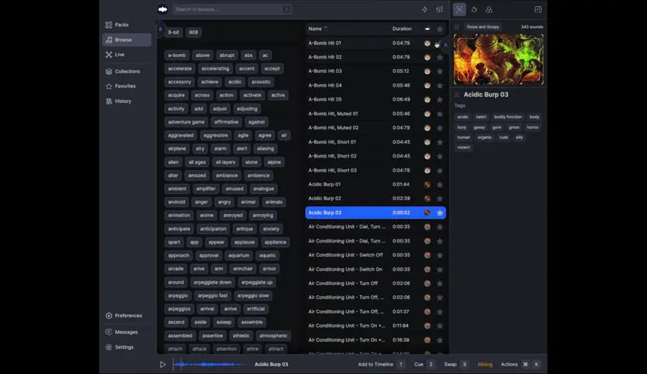Select the highlighted focus-frame icon above the details panel

point(459,9)
